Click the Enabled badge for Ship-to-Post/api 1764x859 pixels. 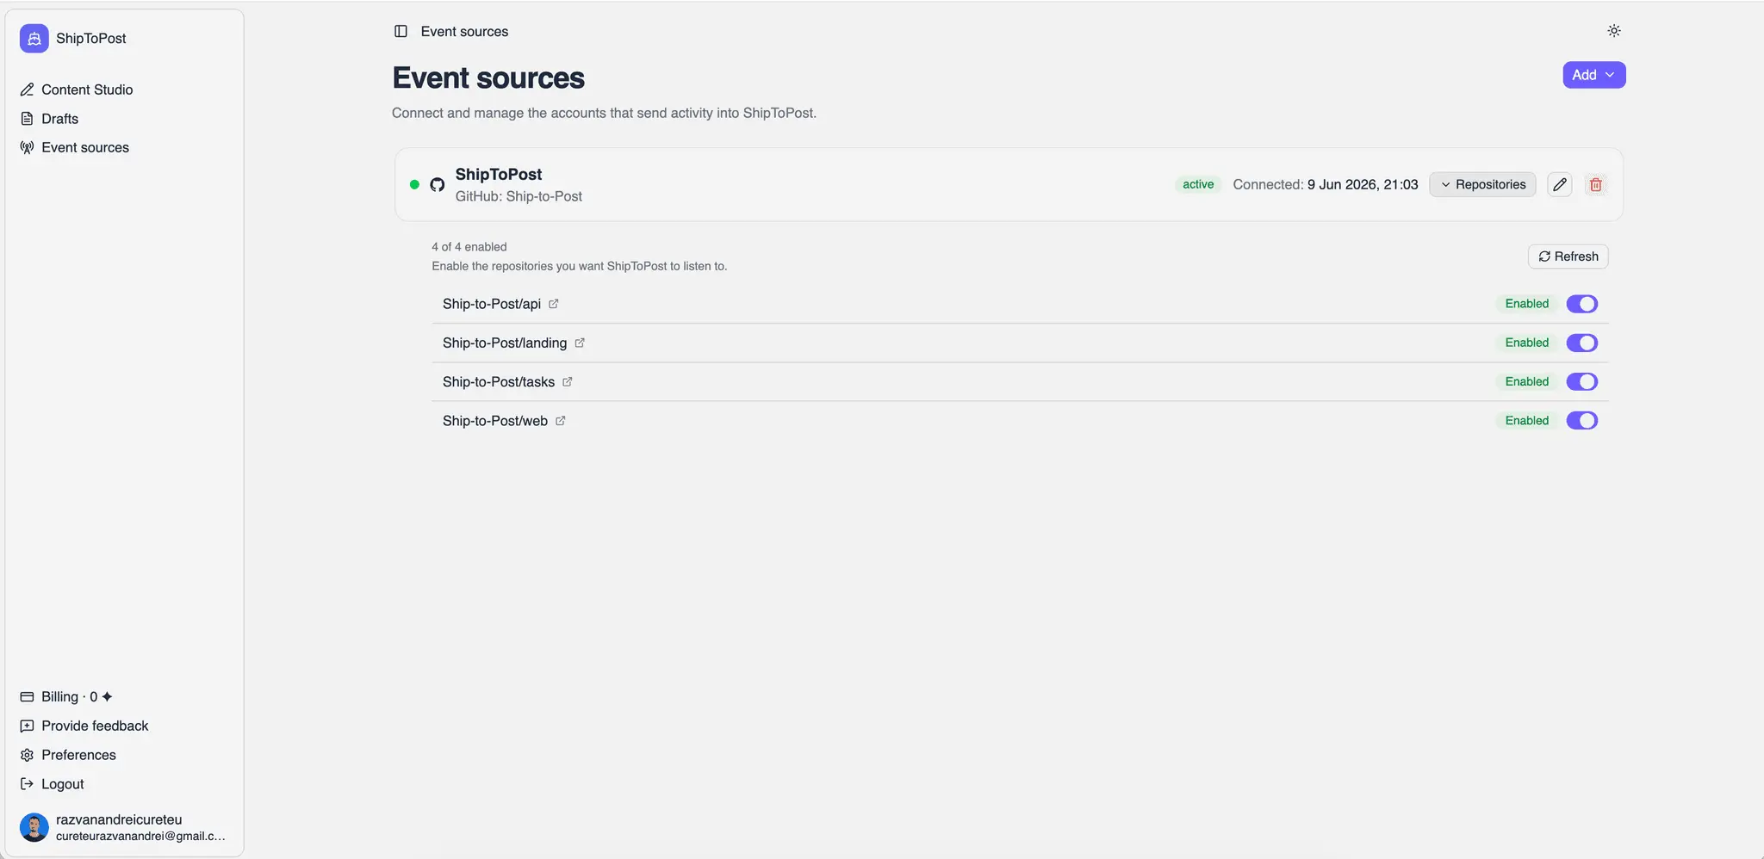1527,304
